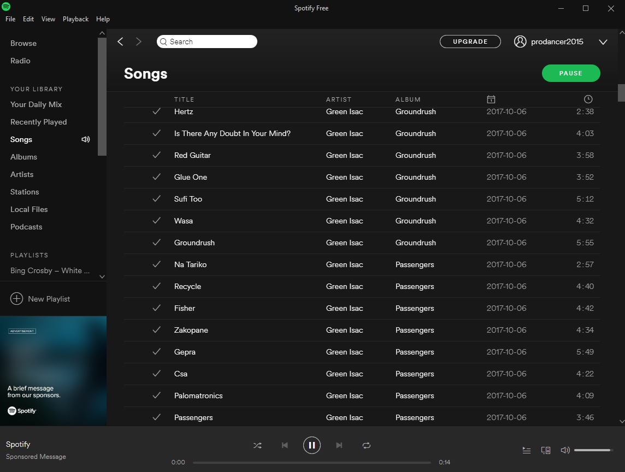This screenshot has width=625, height=472.
Task: Go back with the left arrow
Action: click(x=121, y=42)
